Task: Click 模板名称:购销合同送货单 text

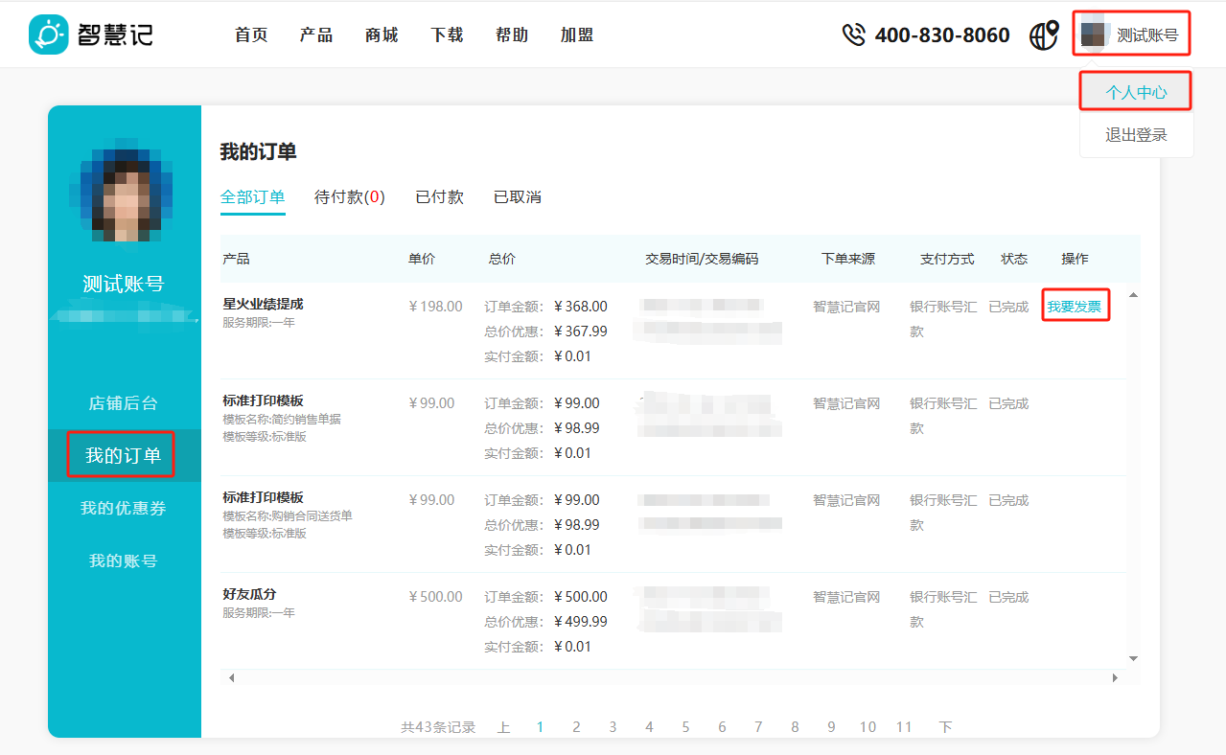Action: (x=288, y=515)
